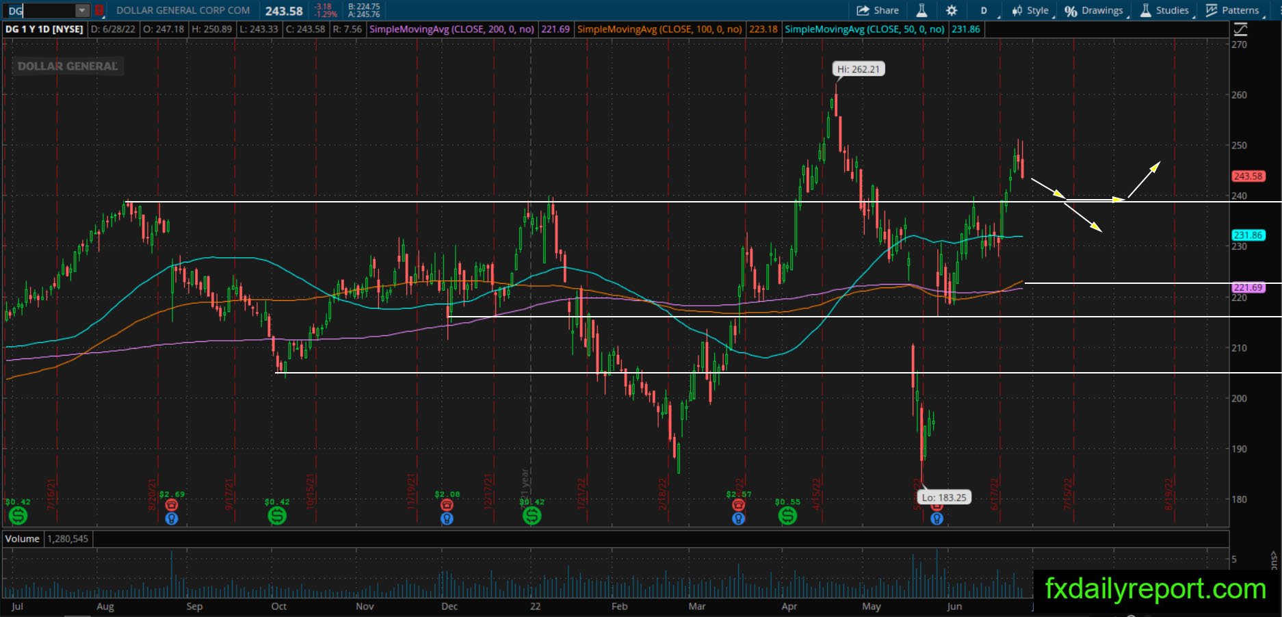Click the $2.57 earnings phone icon

coord(738,505)
